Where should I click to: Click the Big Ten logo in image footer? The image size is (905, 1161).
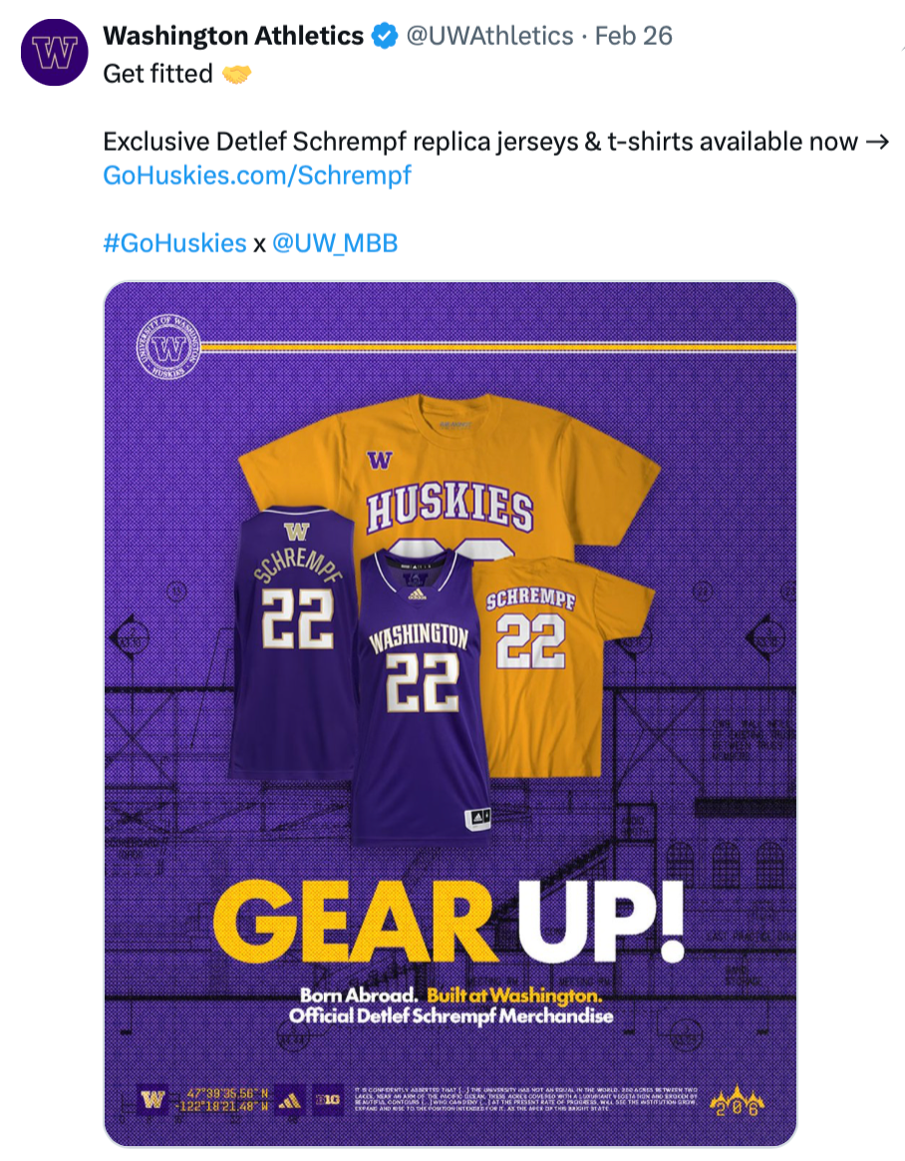(x=328, y=1101)
